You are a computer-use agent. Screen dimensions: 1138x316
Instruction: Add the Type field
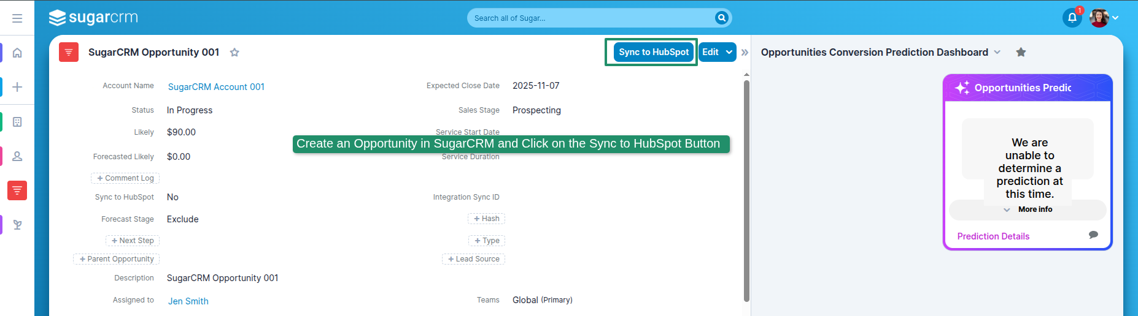[487, 241]
